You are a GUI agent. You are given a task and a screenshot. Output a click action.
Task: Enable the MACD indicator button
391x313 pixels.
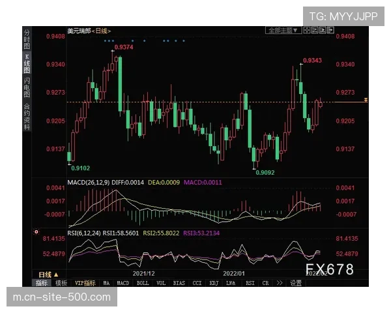123,283
